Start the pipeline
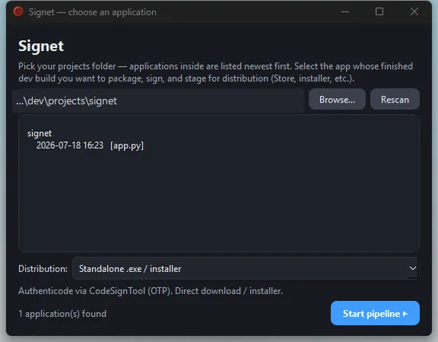The image size is (438, 342). tap(375, 313)
